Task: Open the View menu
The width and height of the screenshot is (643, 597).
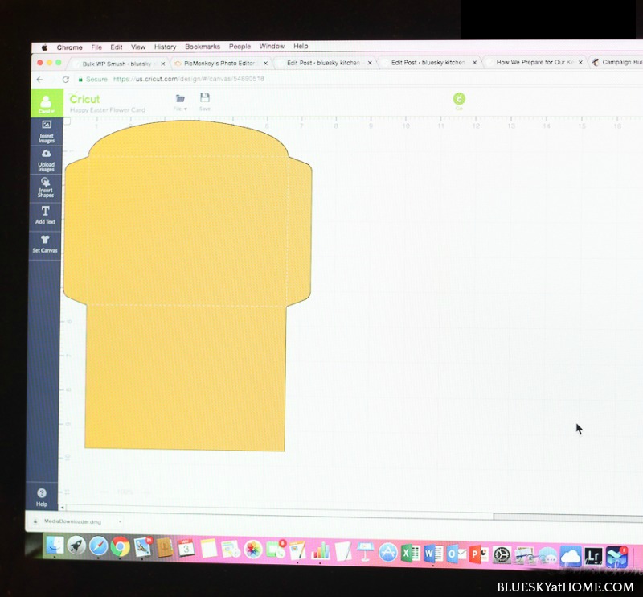Action: click(x=138, y=47)
